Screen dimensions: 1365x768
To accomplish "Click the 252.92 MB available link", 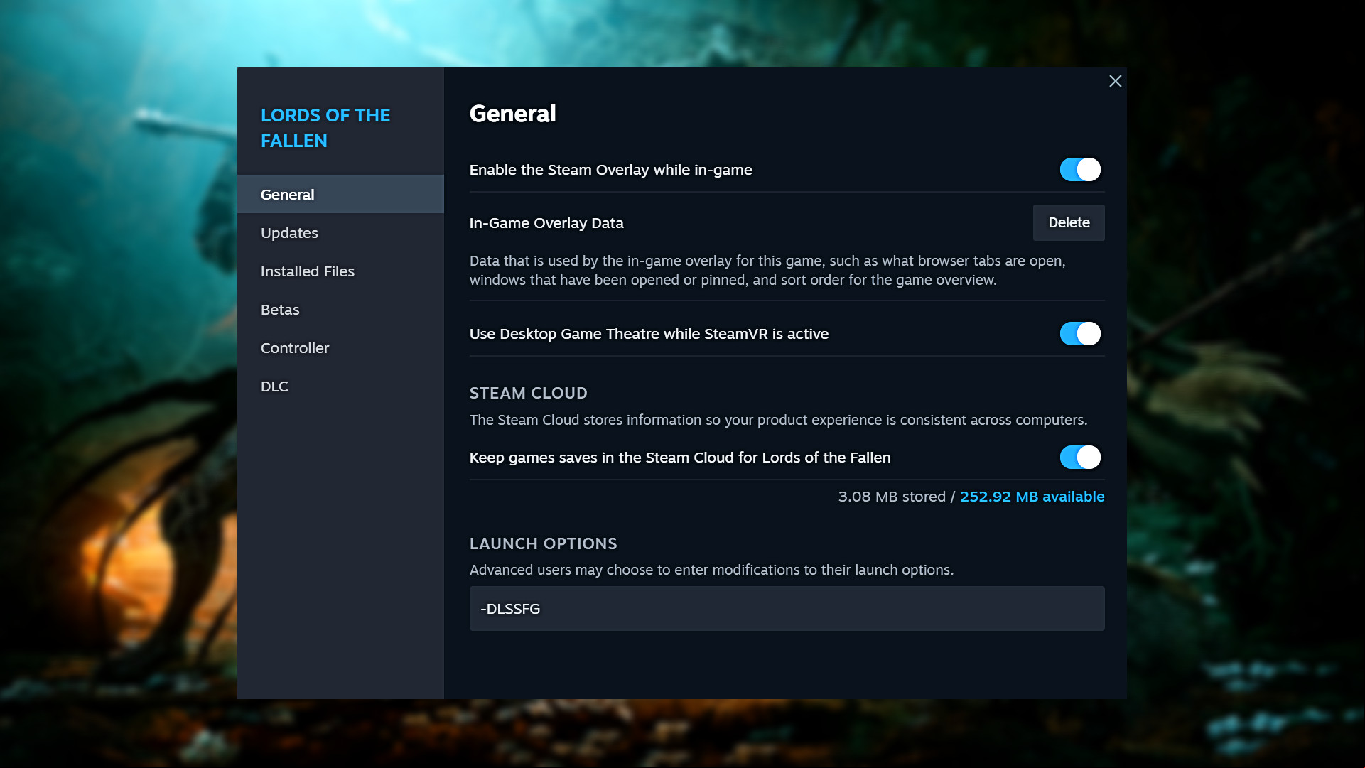I will coord(1032,497).
